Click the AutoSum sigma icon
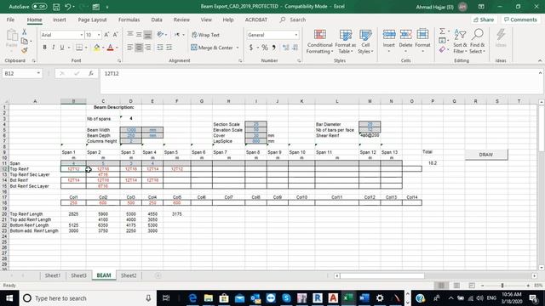Screen dimensions: 545x306 [442, 31]
